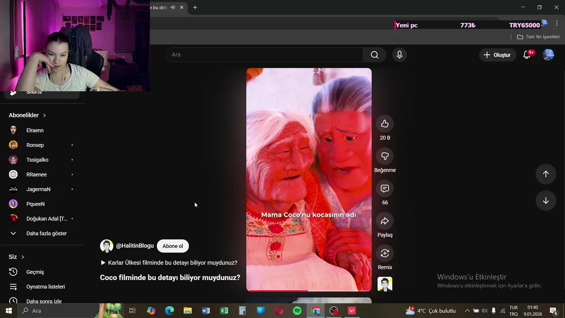Go to next Short with down arrow
Image resolution: width=565 pixels, height=318 pixels.
pos(546,201)
